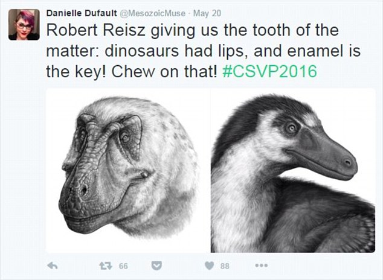The height and width of the screenshot is (280, 383).
Task: Retweet using the retweet arrows icon
Action: [x=106, y=266]
